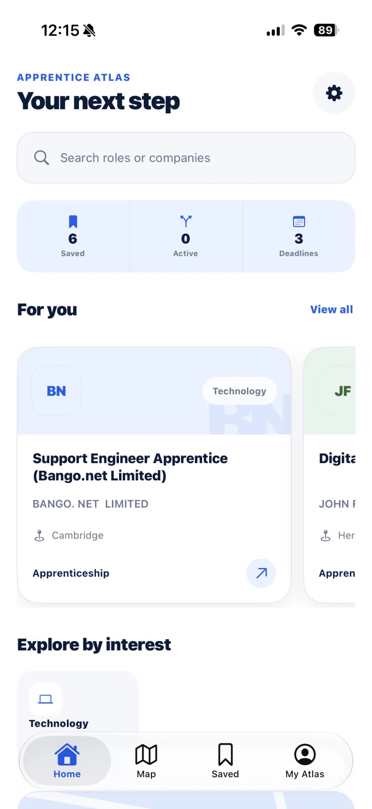Tap the Active applications fork icon
The image size is (372, 809).
click(186, 222)
